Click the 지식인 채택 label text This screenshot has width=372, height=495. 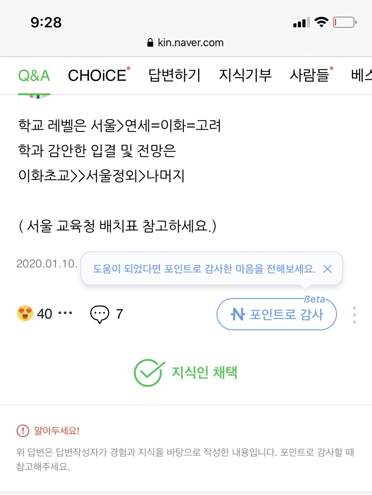point(204,372)
